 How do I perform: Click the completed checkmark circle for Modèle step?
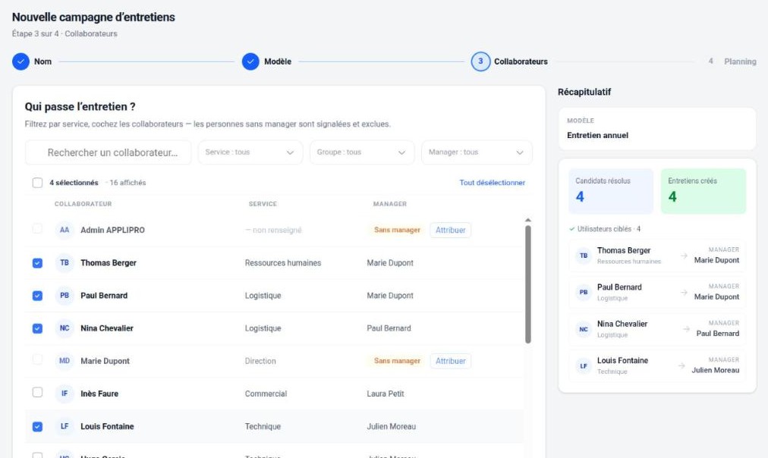250,61
